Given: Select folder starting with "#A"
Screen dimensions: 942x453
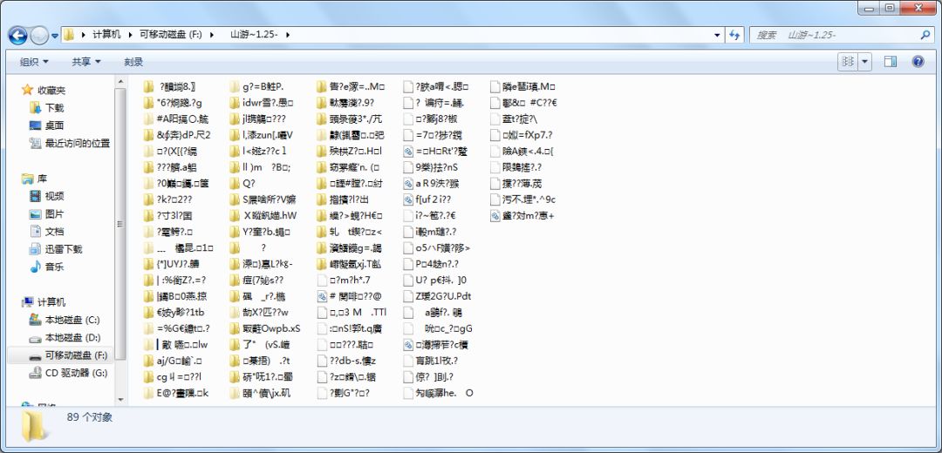Looking at the screenshot, I should click(x=176, y=118).
